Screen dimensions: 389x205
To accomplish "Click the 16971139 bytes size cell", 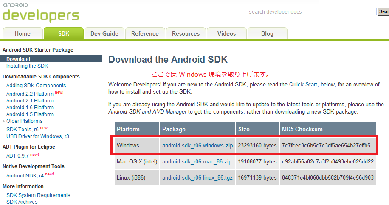I will [x=257, y=177].
